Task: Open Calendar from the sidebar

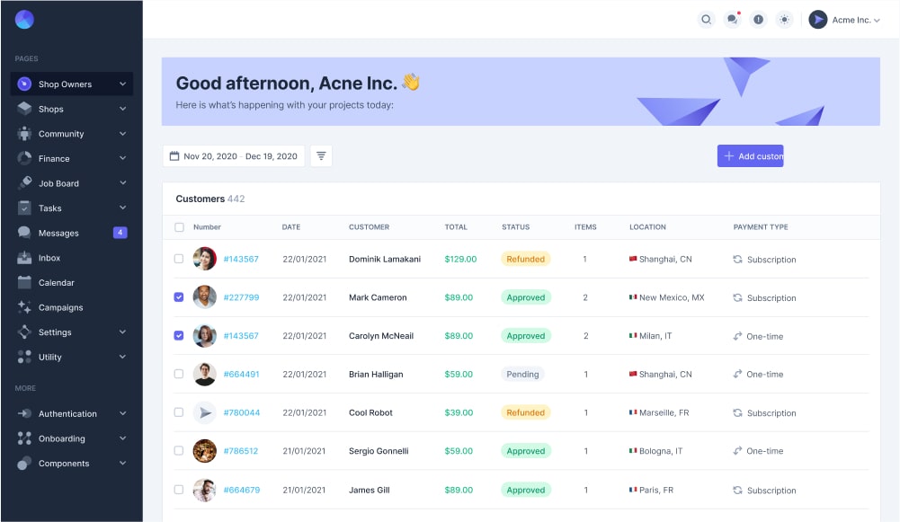Action: point(56,283)
